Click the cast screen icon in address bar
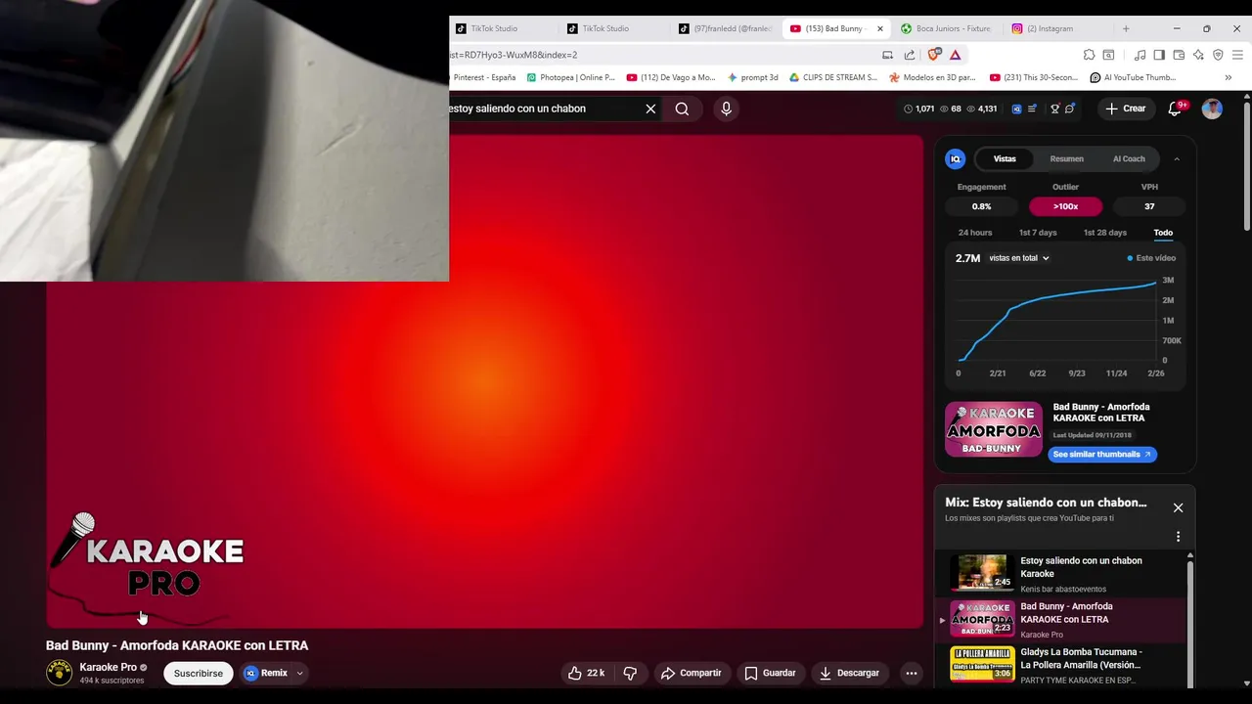 (x=887, y=55)
